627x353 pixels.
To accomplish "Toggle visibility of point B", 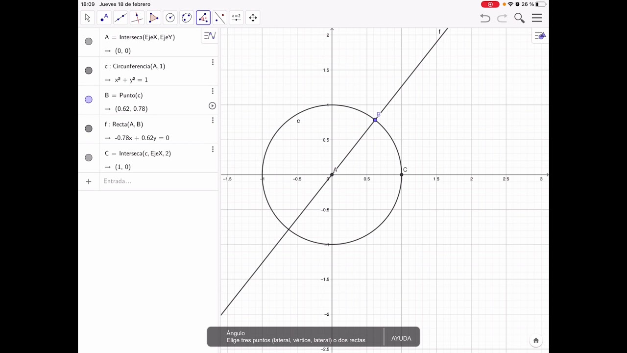I will tap(89, 100).
